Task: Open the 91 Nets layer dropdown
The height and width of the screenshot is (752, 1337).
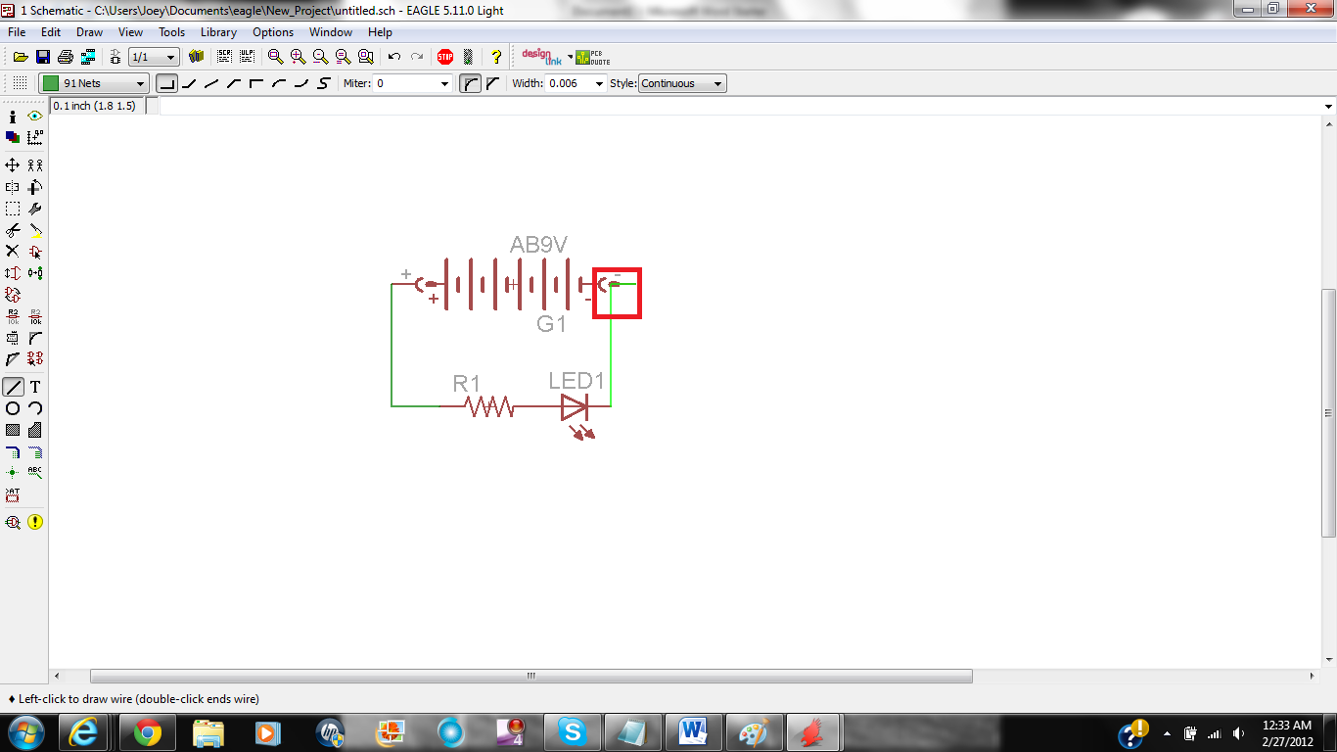Action: pos(141,83)
